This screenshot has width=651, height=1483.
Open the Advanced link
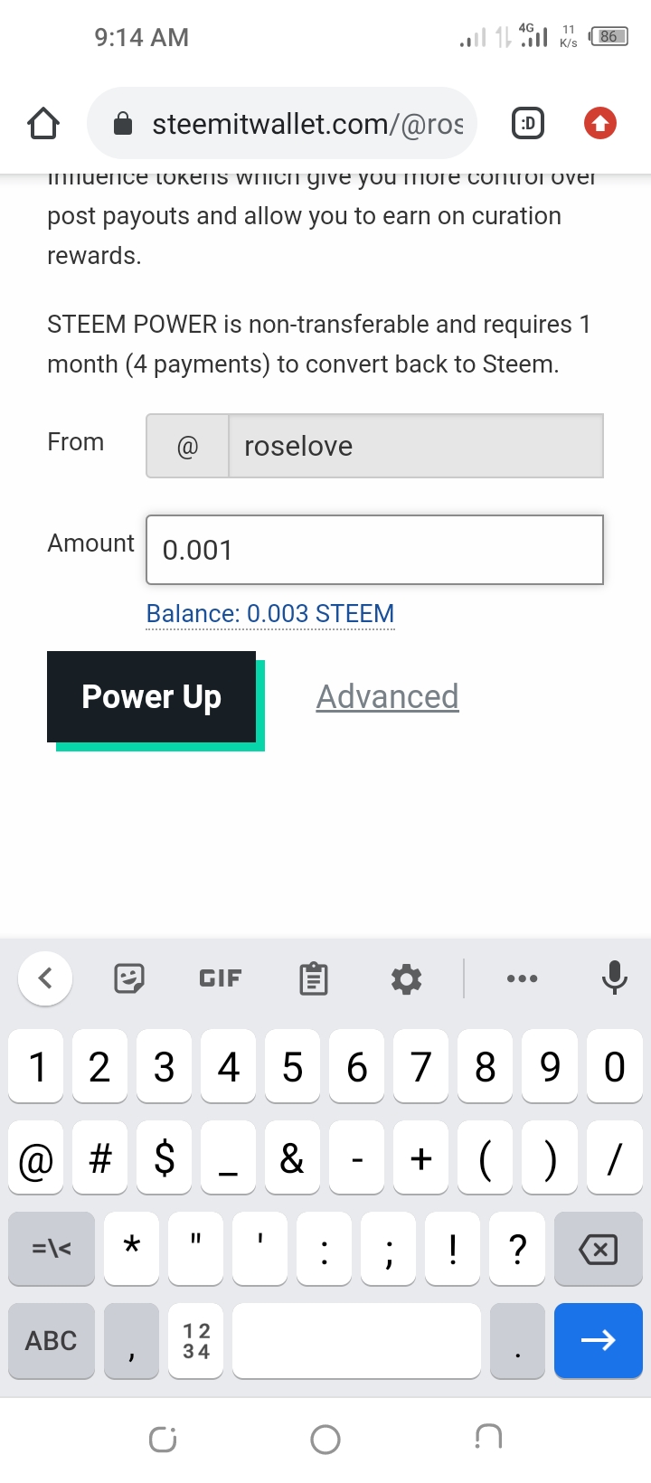387,697
